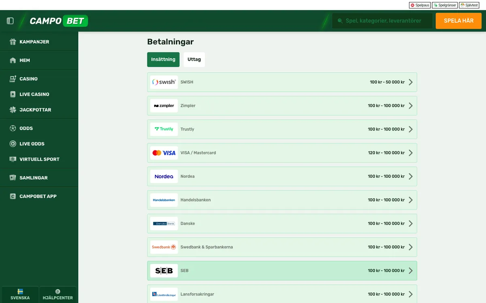Image resolution: width=486 pixels, height=303 pixels.
Task: Click the 'Lansforsakringar' row label
Action: coord(197,294)
